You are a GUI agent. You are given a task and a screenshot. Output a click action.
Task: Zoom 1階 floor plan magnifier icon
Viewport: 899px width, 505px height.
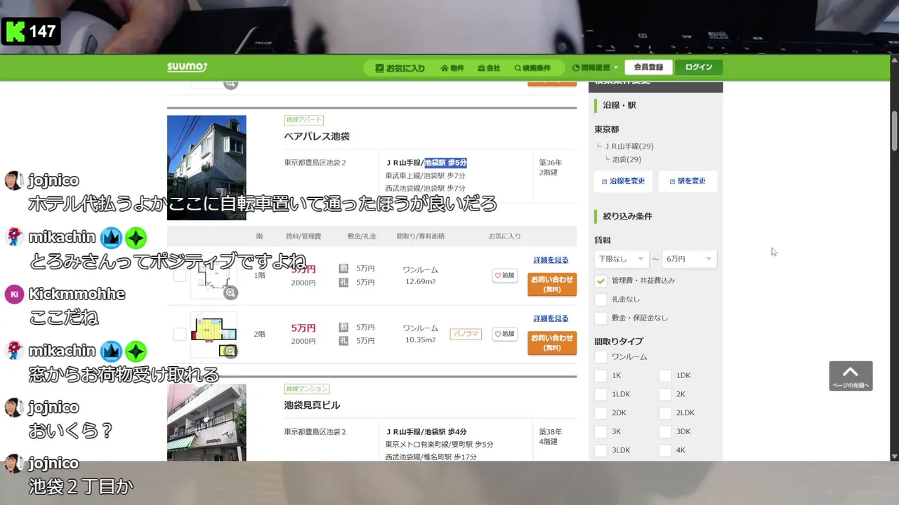230,292
